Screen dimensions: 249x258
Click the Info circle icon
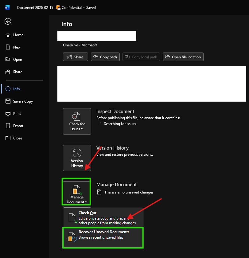click(x=8, y=89)
